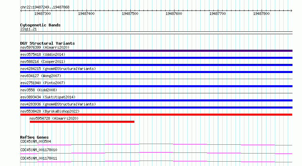Click the magenta CDC45|NM_001178010 transcript line
The height and width of the screenshot is (166, 302).
(x=156, y=153)
